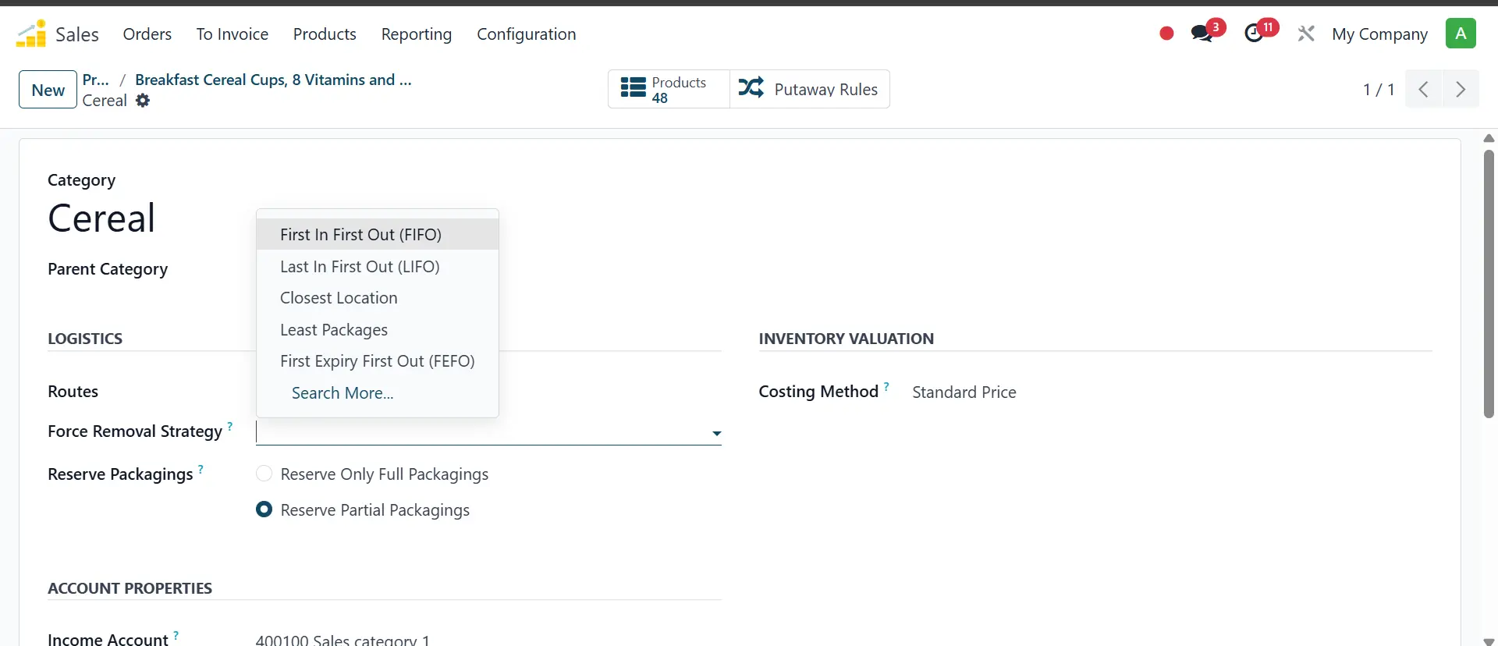Click Search More... link in dropdown

[x=343, y=393]
